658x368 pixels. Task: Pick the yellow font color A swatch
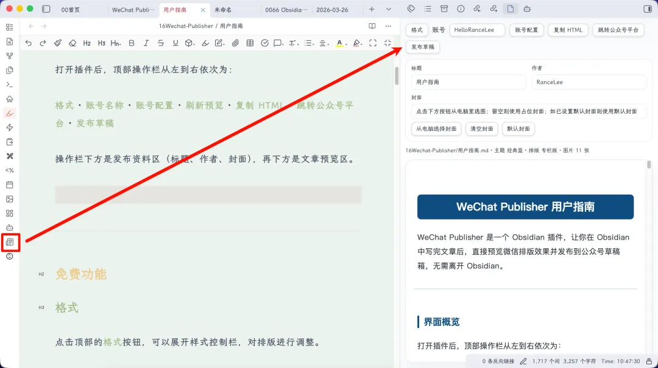coord(339,43)
